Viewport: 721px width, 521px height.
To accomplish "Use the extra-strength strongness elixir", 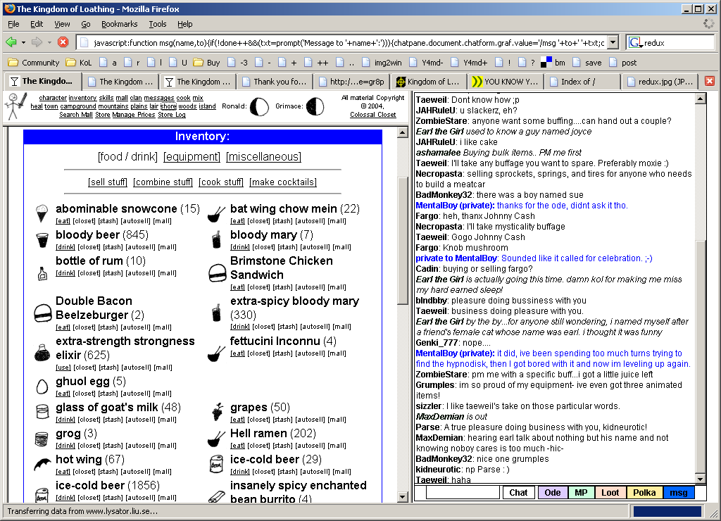I will [63, 368].
